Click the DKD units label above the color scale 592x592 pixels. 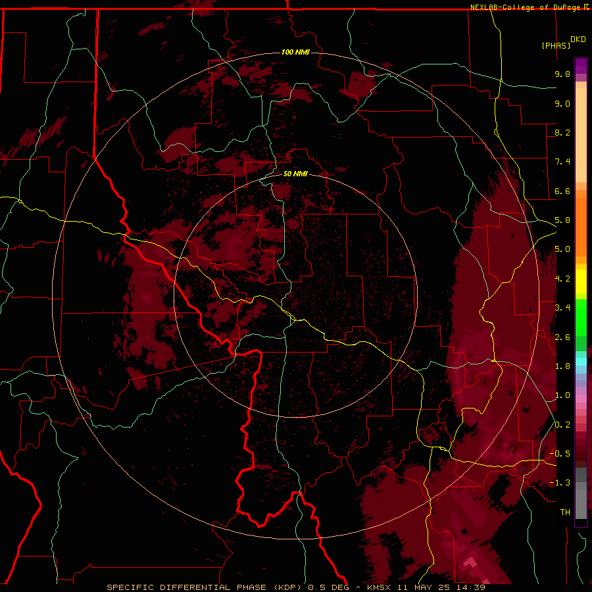[x=578, y=39]
